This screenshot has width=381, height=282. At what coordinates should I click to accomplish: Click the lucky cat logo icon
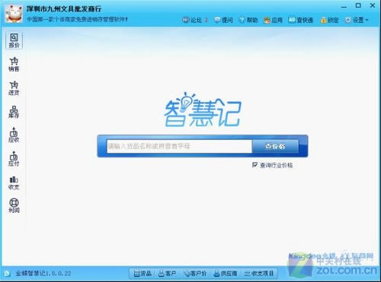click(x=14, y=14)
